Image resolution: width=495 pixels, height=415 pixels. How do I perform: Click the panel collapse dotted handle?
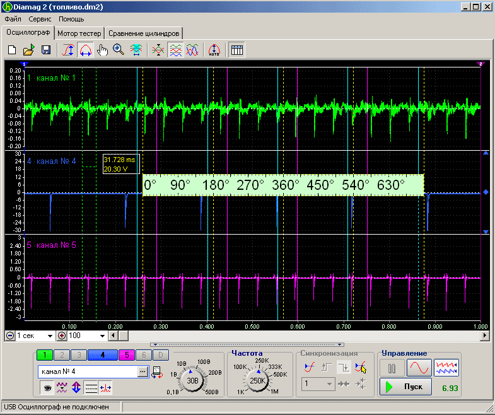click(x=247, y=345)
